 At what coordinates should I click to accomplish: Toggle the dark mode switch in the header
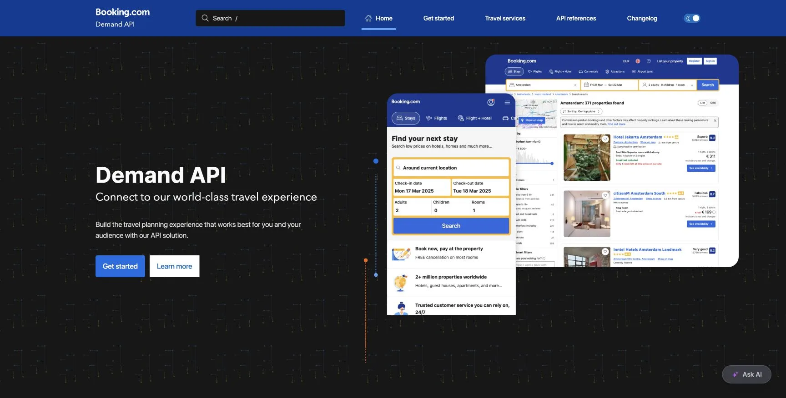coord(692,18)
